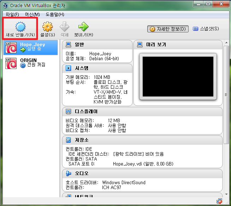Click the Hope_Joey.vdi storage entry
Viewport: 231px width, 206px height.
(143, 164)
